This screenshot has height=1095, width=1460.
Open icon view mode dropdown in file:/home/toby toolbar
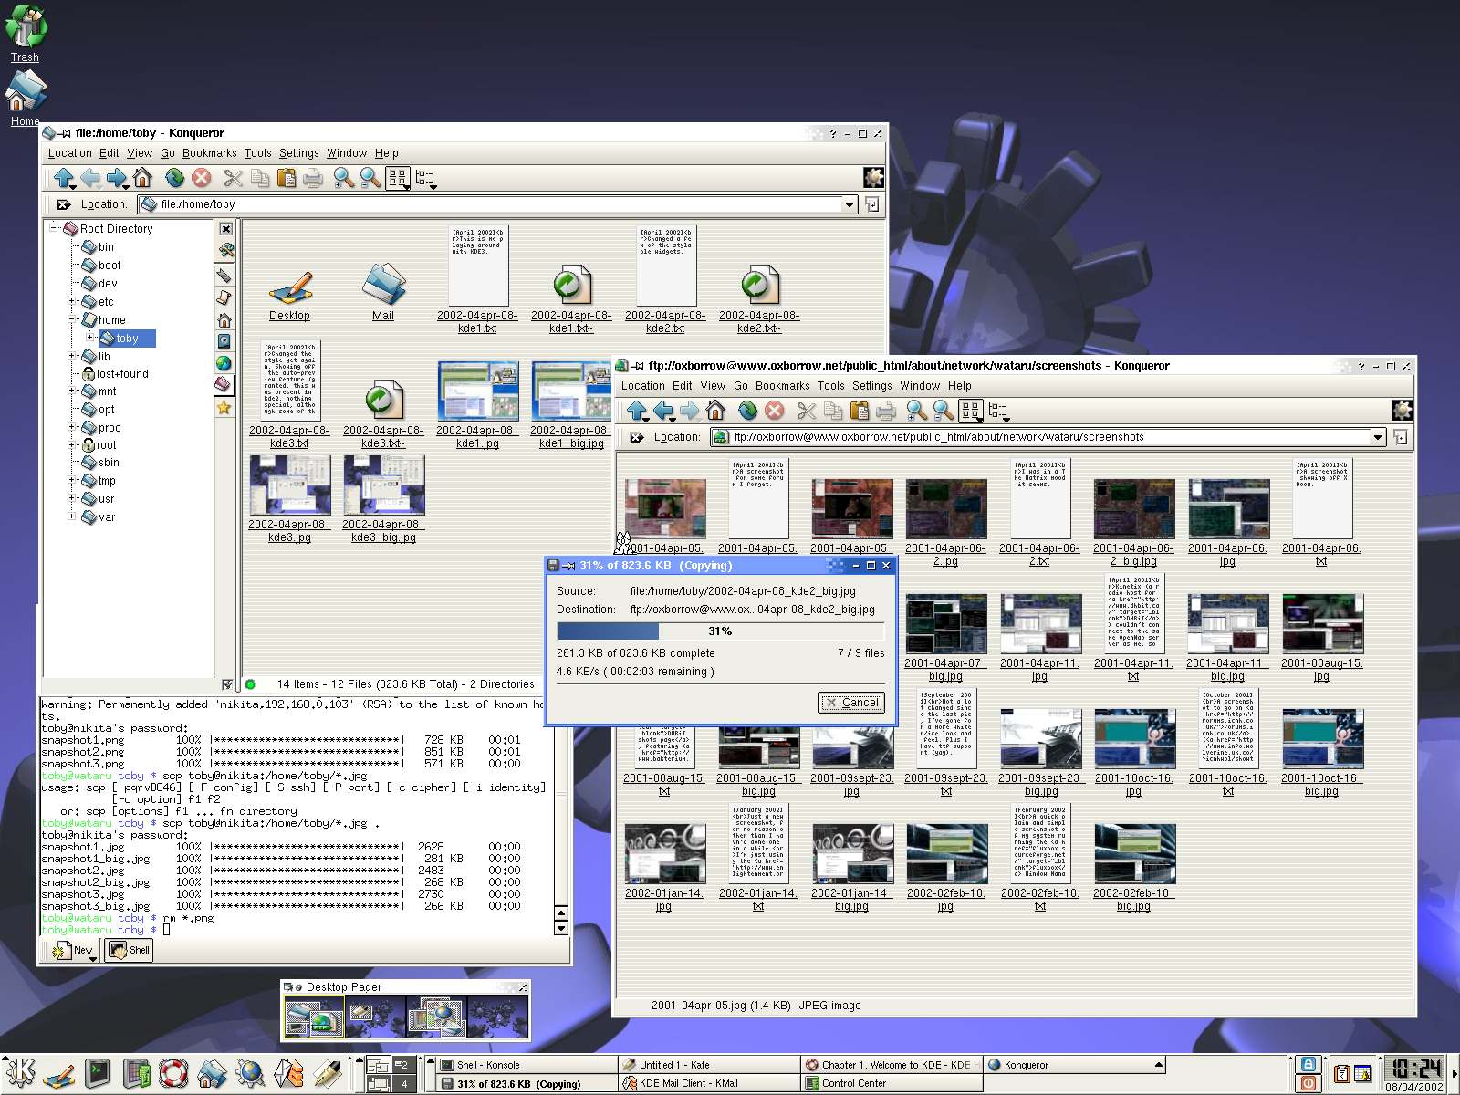click(399, 179)
